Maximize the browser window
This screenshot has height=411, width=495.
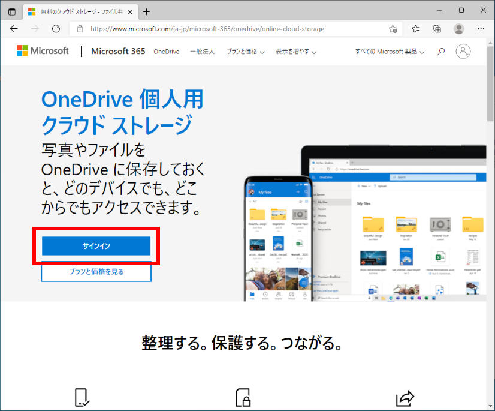(x=461, y=10)
